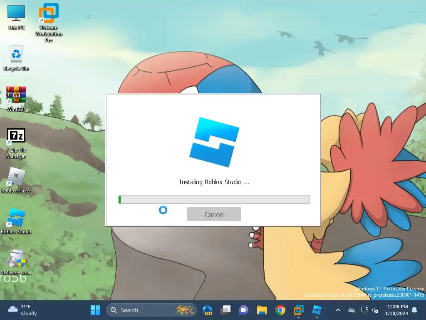
Task: Open This PC desktop icon
Action: pyautogui.click(x=16, y=17)
